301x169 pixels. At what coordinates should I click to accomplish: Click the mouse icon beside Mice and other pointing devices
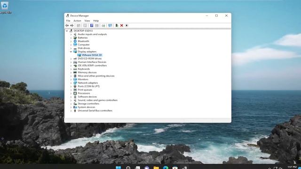pos(75,76)
